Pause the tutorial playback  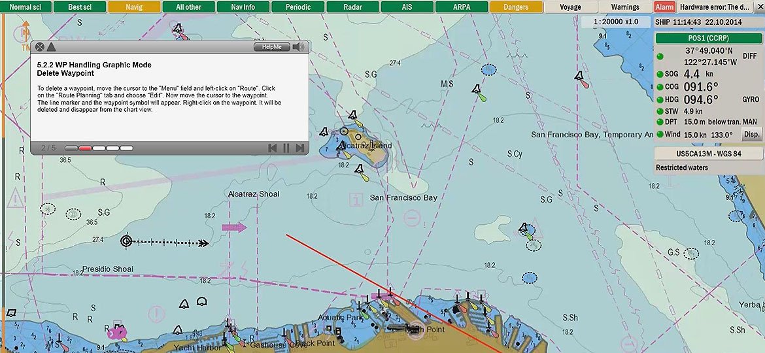click(x=286, y=148)
